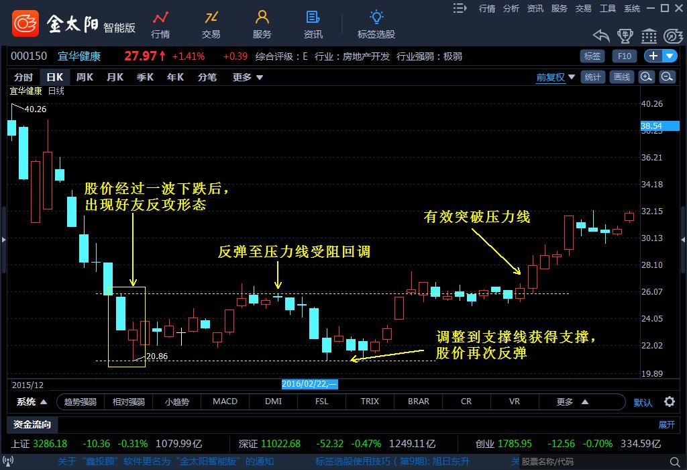Toggle the 标签 tag display

(x=591, y=56)
